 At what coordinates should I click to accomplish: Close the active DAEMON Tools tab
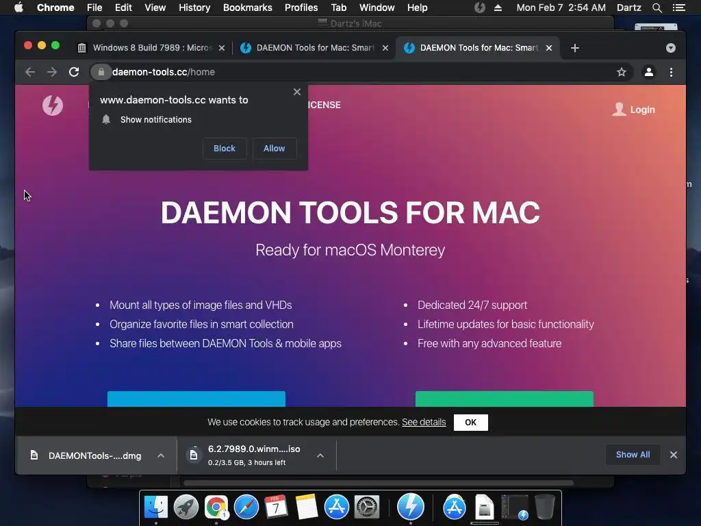click(x=549, y=48)
